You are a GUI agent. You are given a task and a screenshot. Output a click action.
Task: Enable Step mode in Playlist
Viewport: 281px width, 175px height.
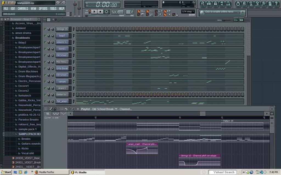tap(46, 118)
